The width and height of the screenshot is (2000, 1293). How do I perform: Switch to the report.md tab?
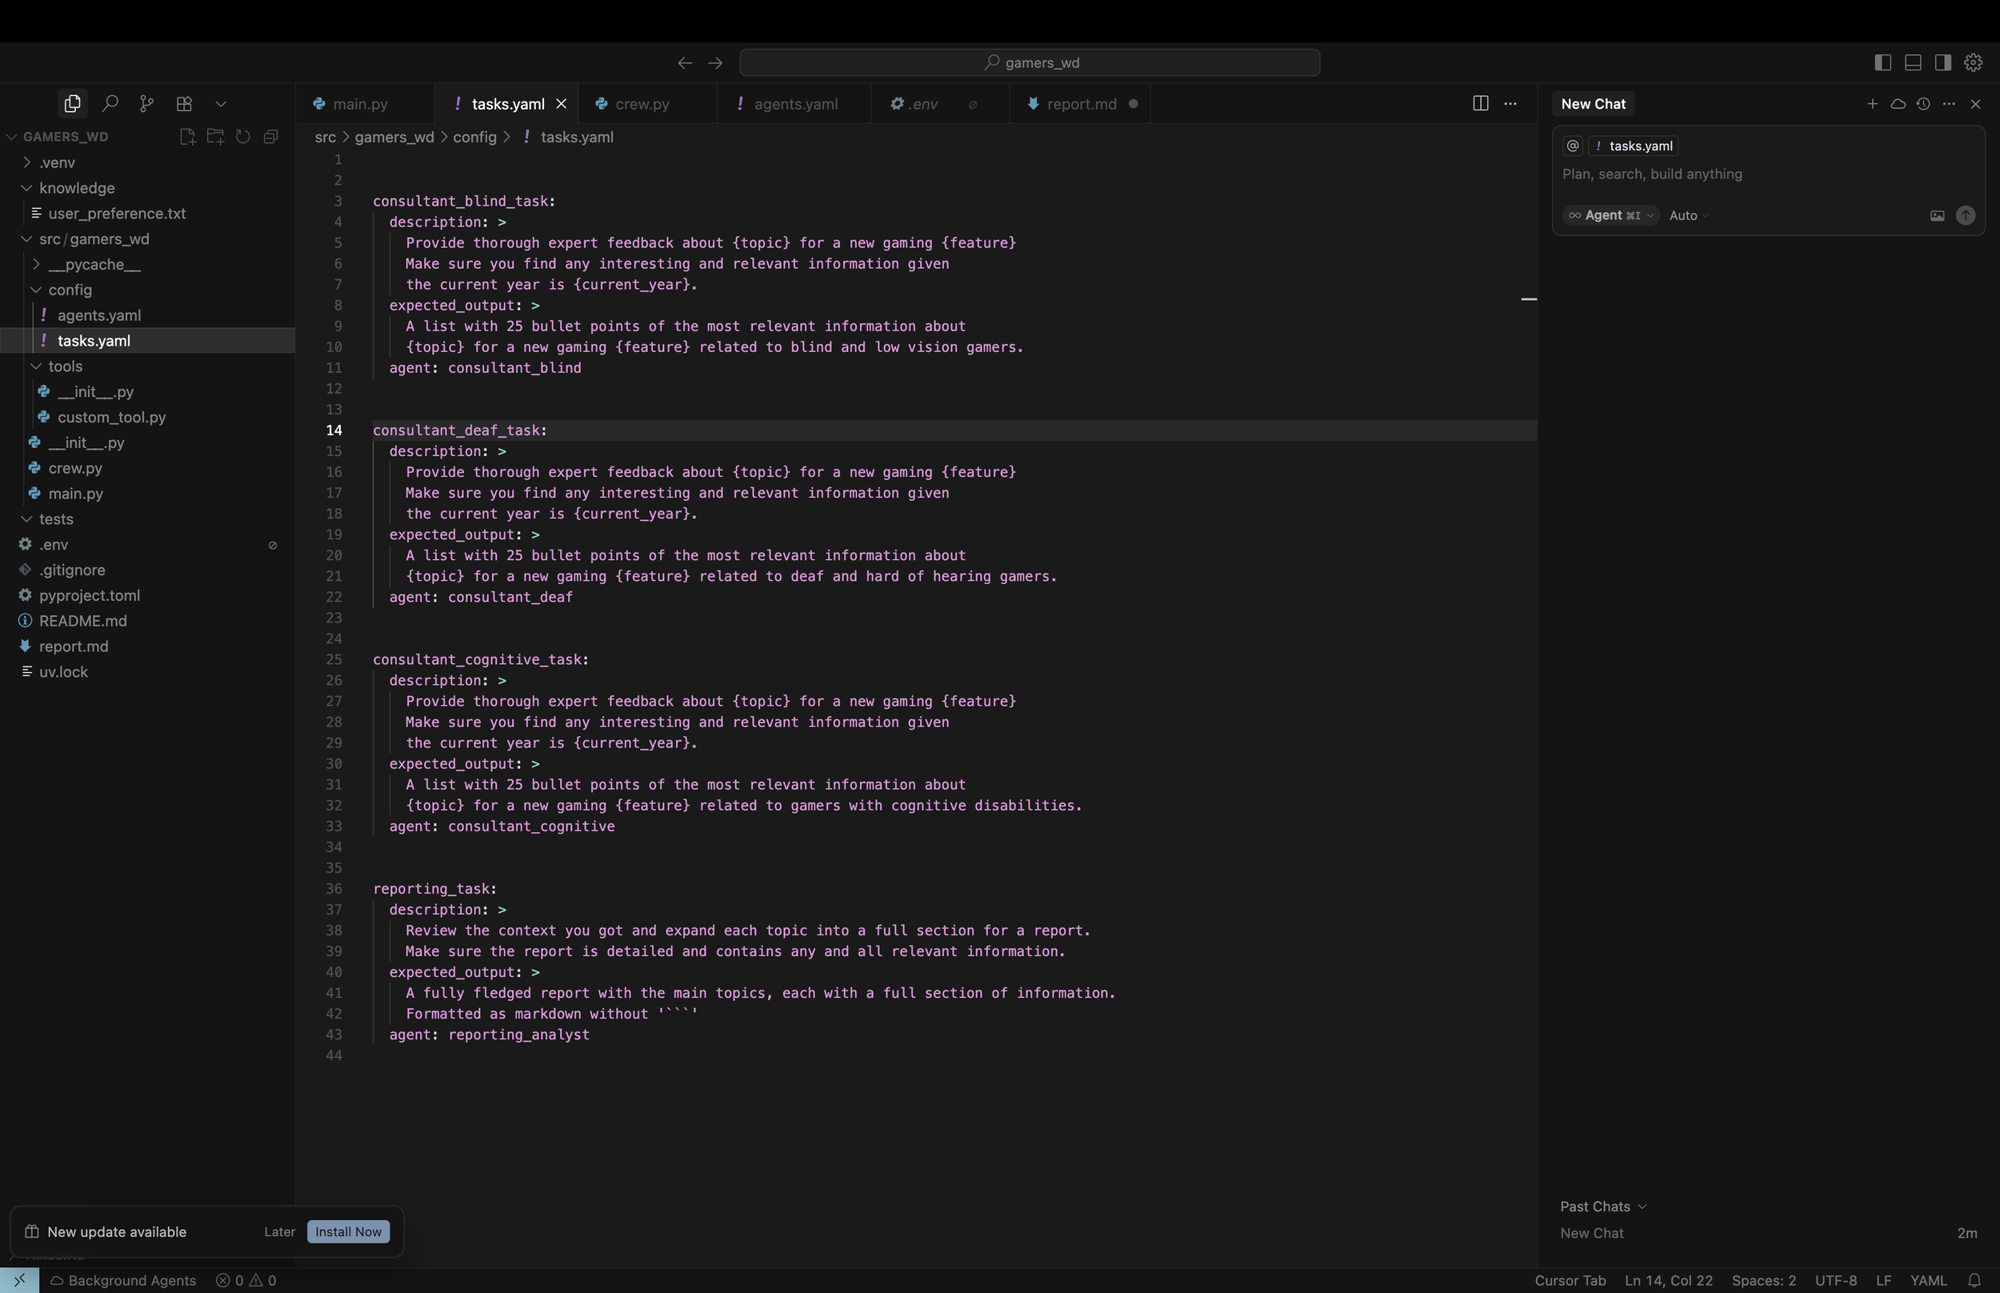click(x=1081, y=104)
